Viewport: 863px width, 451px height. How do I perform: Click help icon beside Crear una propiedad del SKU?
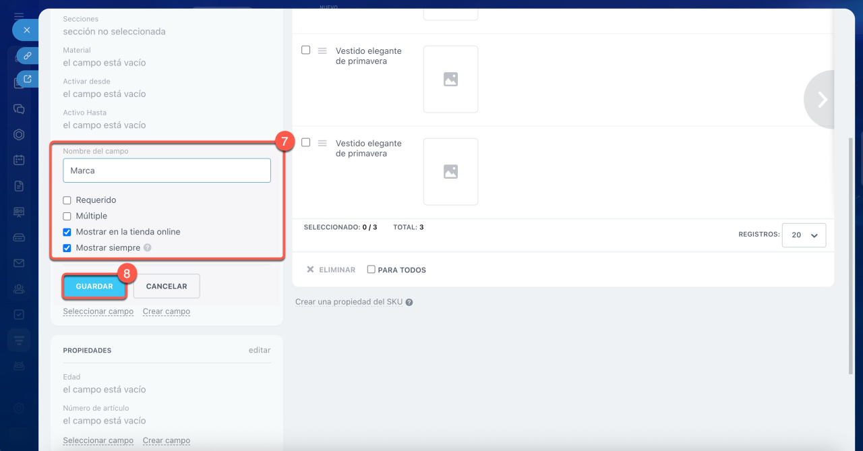pyautogui.click(x=409, y=303)
